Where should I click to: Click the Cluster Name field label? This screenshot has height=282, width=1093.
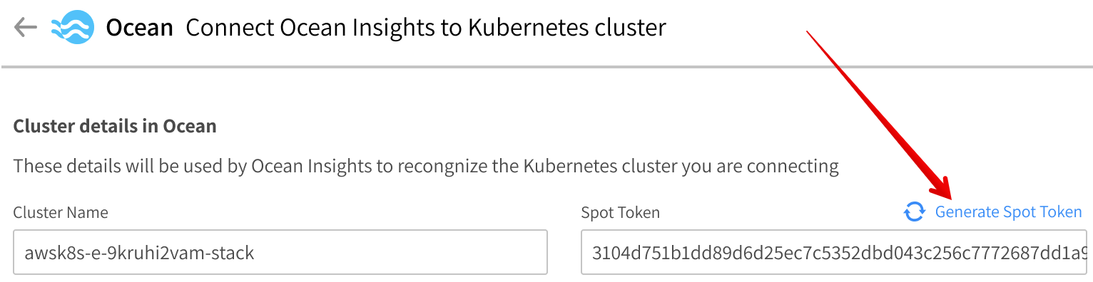(61, 212)
